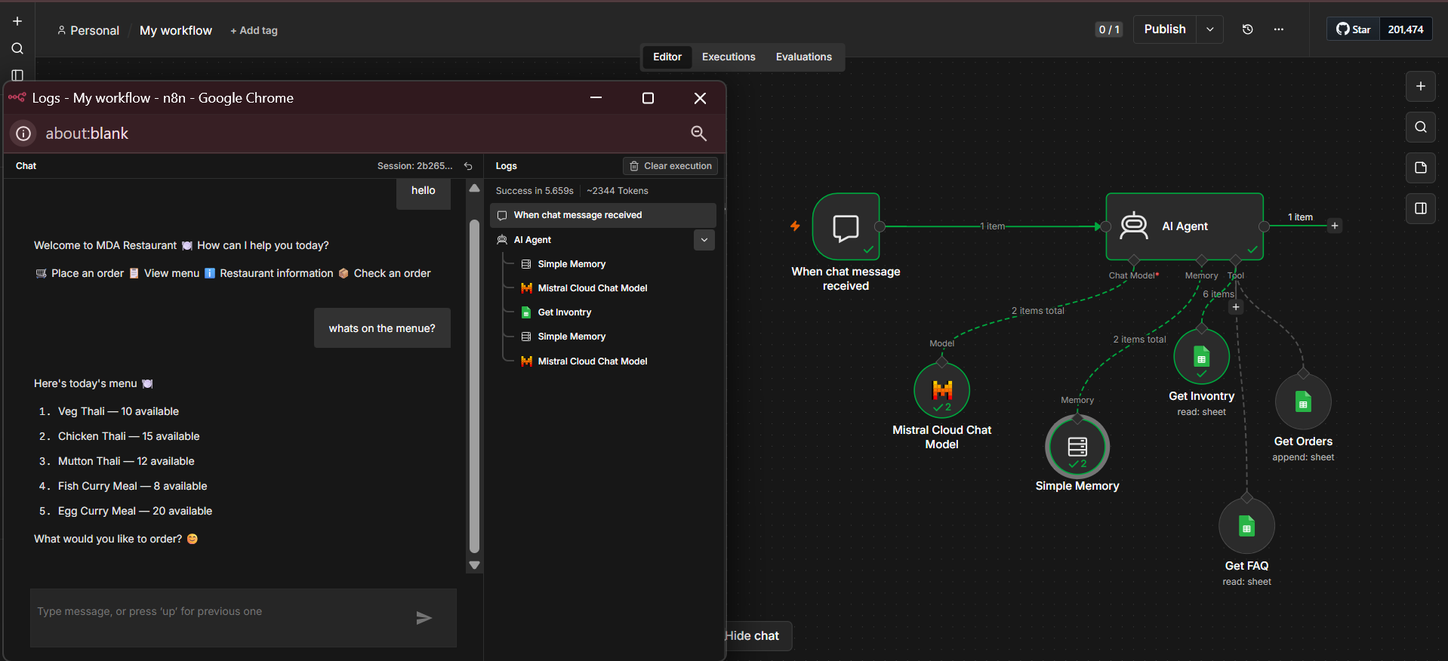The image size is (1448, 661).
Task: Reset the chat session icon
Action: [x=468, y=166]
